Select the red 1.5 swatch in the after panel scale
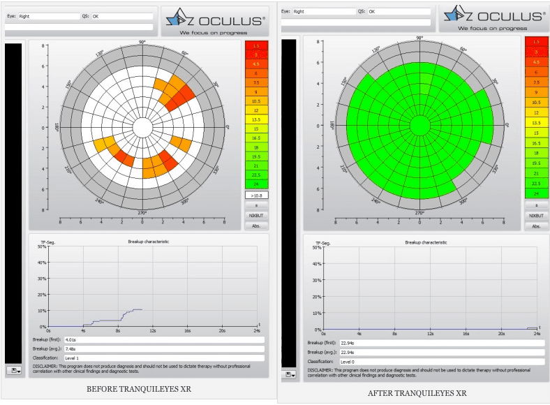Image resolution: width=550 pixels, height=405 pixels. tap(536, 41)
